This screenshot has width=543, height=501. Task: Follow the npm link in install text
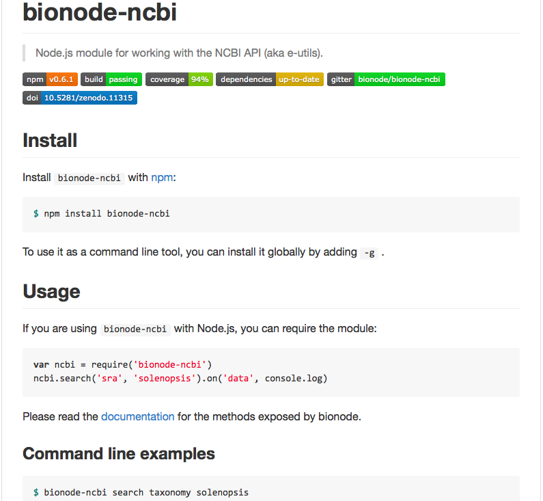(162, 178)
